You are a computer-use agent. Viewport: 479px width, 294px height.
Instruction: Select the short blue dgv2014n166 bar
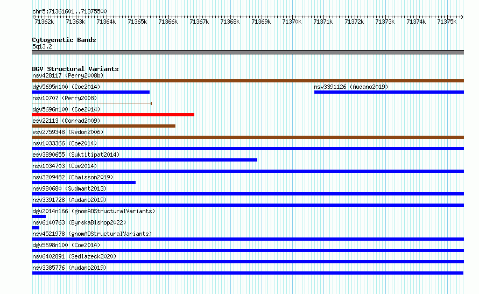[39, 216]
